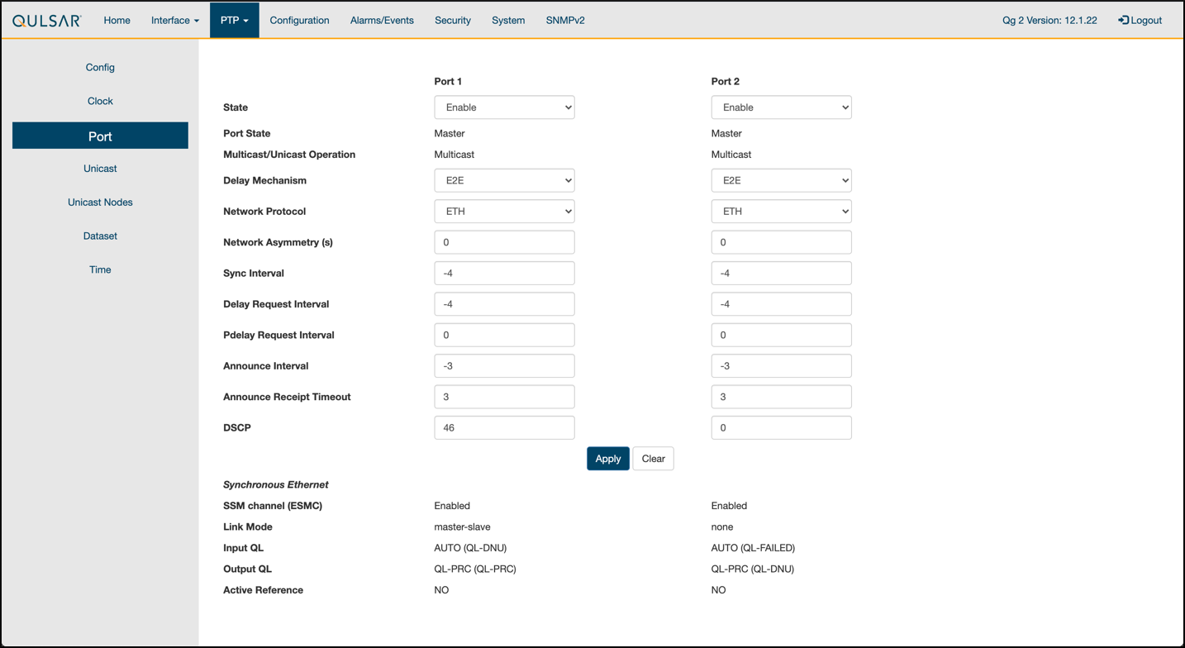Image resolution: width=1185 pixels, height=648 pixels.
Task: Click Port 1 Announce Interval field
Action: (x=504, y=366)
